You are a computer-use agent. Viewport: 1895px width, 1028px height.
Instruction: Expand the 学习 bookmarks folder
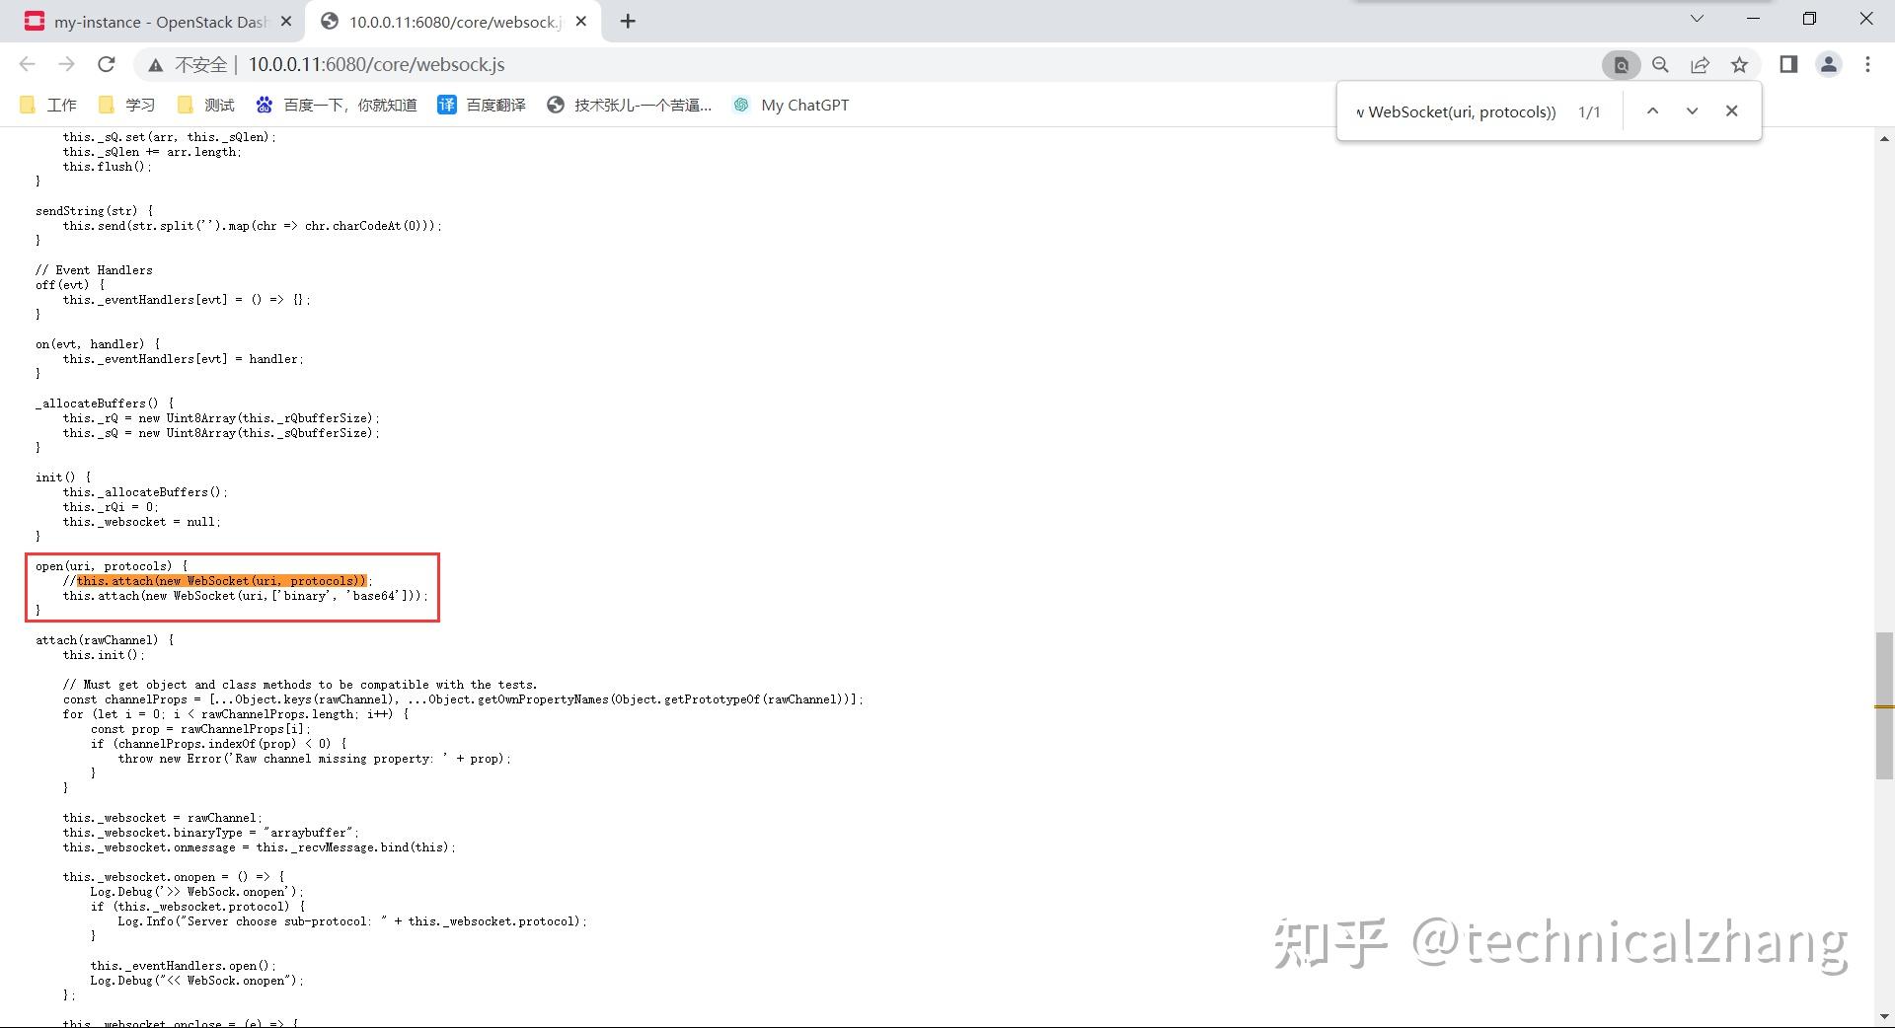tap(126, 105)
